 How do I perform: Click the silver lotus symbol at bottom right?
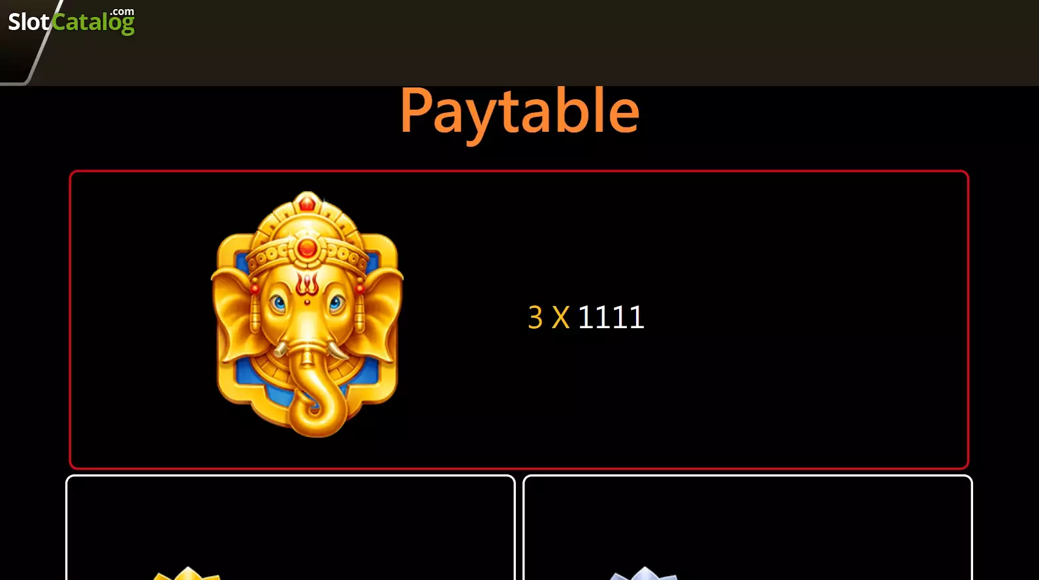click(644, 573)
